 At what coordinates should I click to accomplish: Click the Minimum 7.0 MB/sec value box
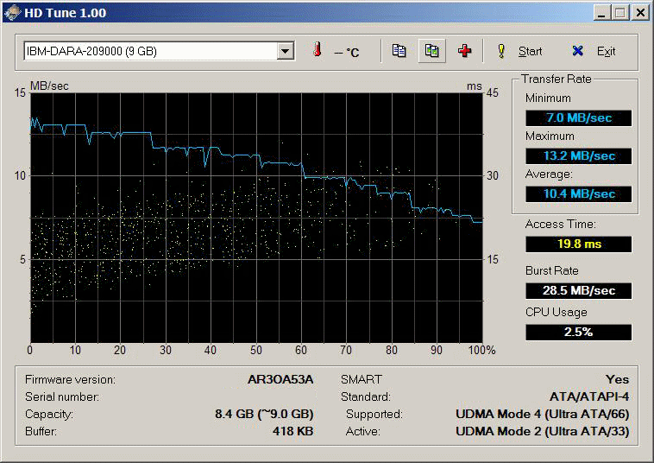click(x=579, y=117)
